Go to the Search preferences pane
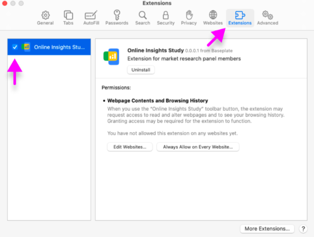The width and height of the screenshot is (314, 237). click(142, 18)
